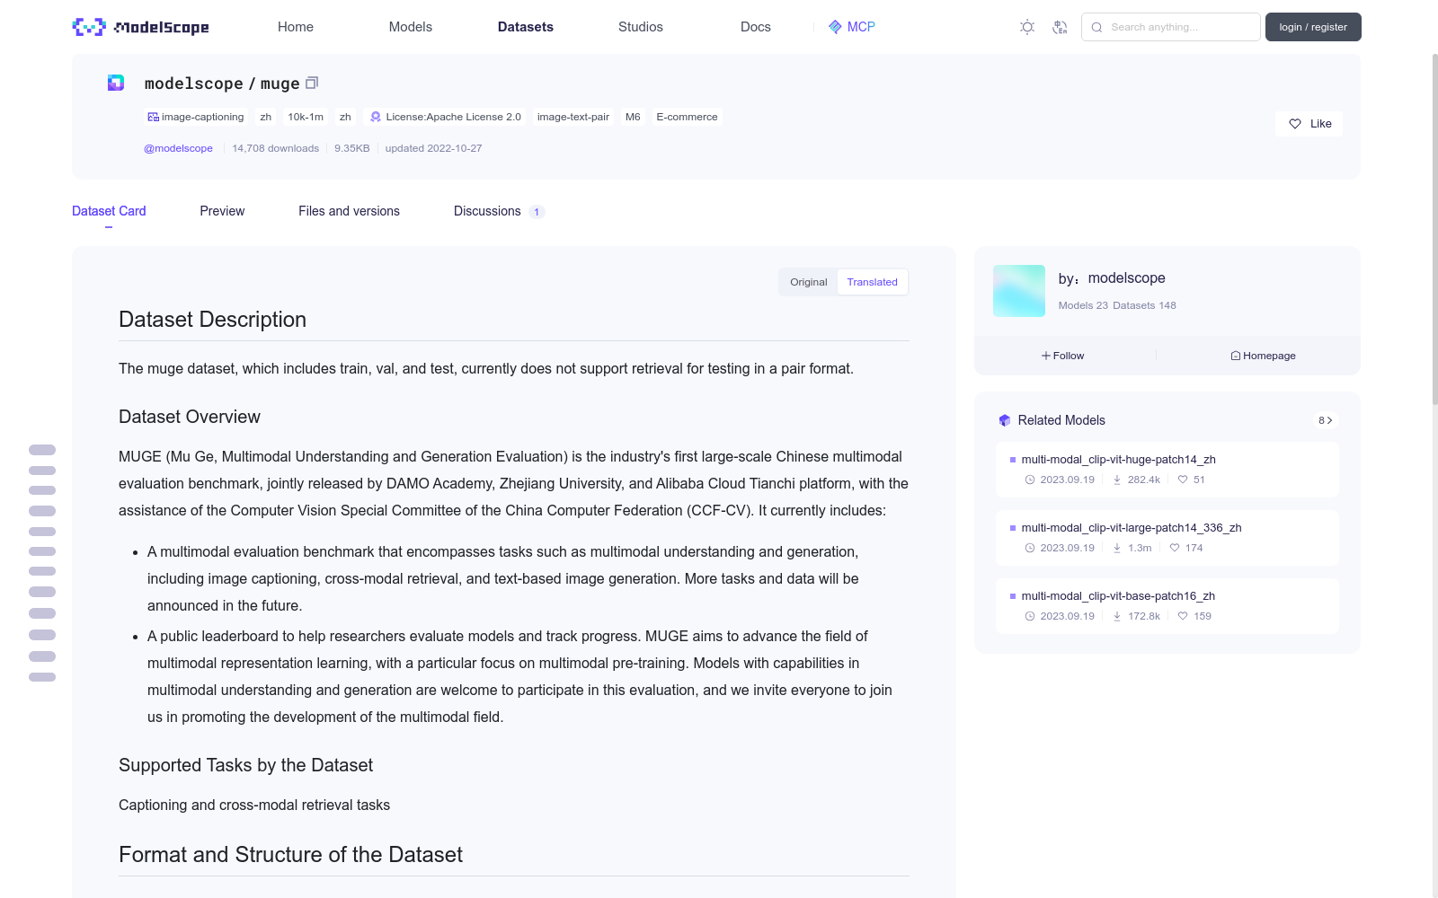Click the E-commerce tag
This screenshot has height=898, width=1438.
coord(687,117)
